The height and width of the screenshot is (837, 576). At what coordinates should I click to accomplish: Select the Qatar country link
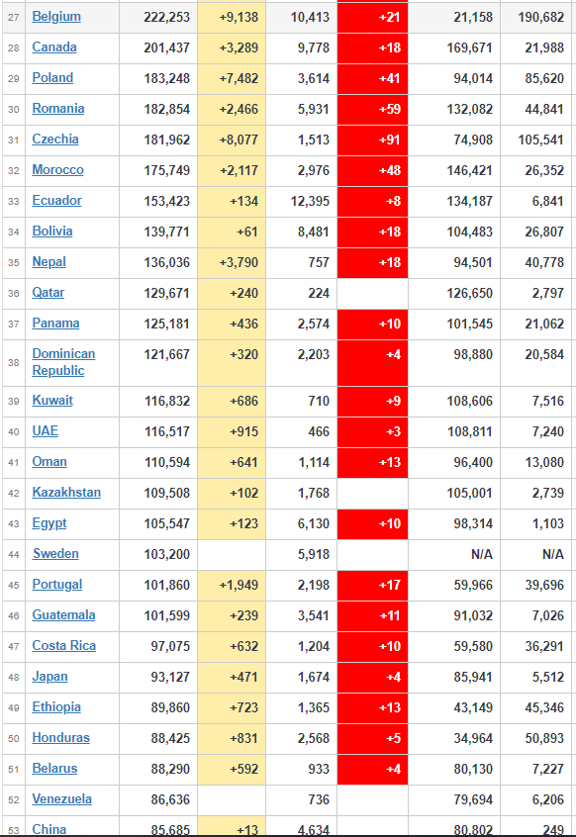pos(48,293)
